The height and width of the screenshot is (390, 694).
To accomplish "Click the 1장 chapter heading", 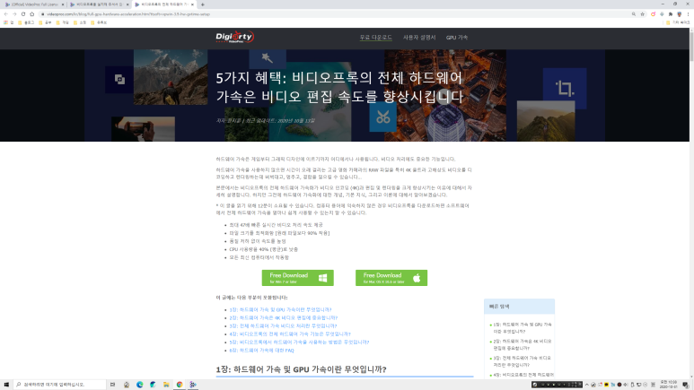I will [301, 369].
